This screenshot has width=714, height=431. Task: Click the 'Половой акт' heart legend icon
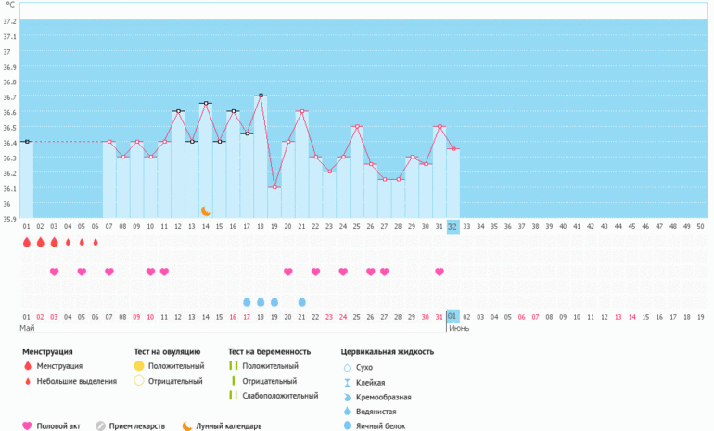(28, 426)
